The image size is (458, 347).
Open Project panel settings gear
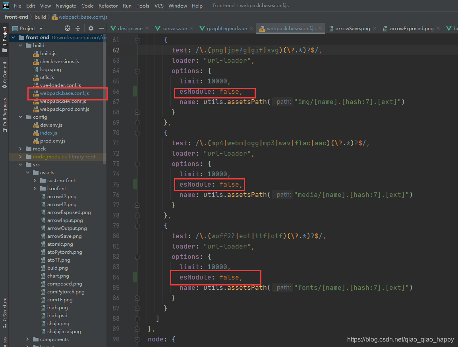(91, 28)
